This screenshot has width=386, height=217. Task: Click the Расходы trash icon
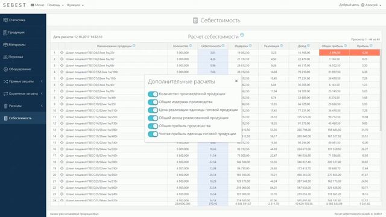pos(5,106)
